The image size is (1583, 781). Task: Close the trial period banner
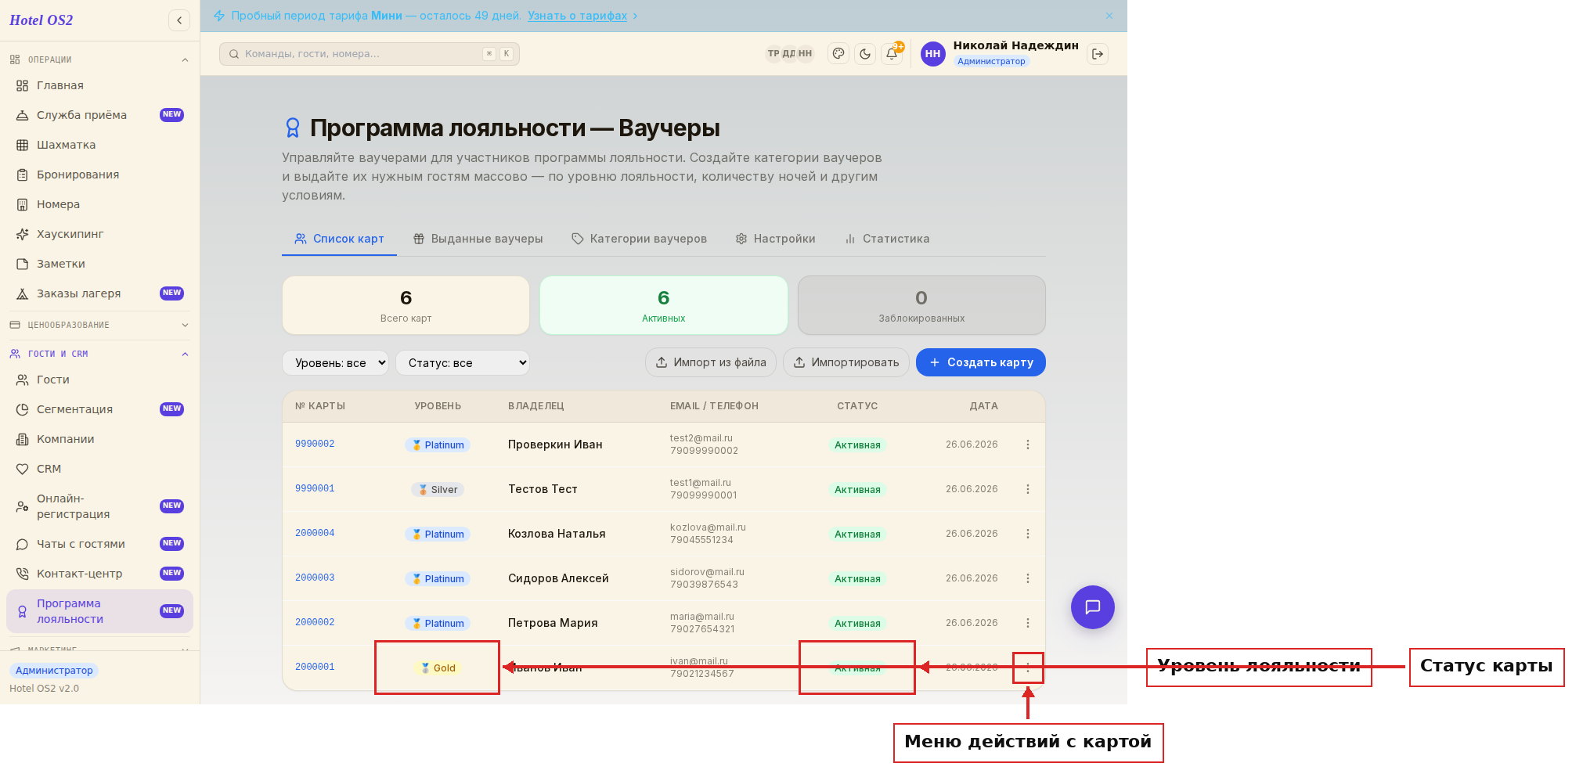(1109, 16)
